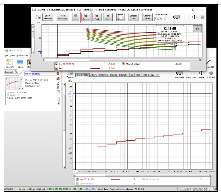221x194 pixels.
Task: Open the Tools menu in REW
Action: click(x=12, y=55)
